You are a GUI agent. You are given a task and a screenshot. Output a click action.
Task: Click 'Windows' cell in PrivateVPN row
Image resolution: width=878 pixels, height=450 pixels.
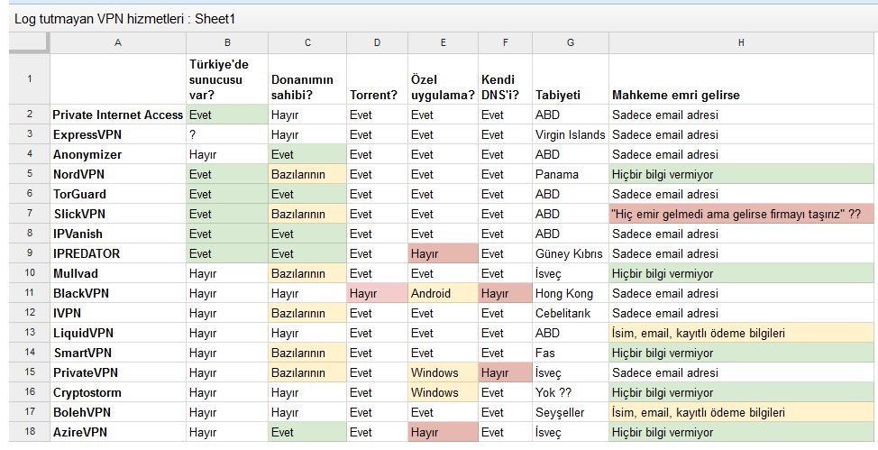(x=443, y=372)
